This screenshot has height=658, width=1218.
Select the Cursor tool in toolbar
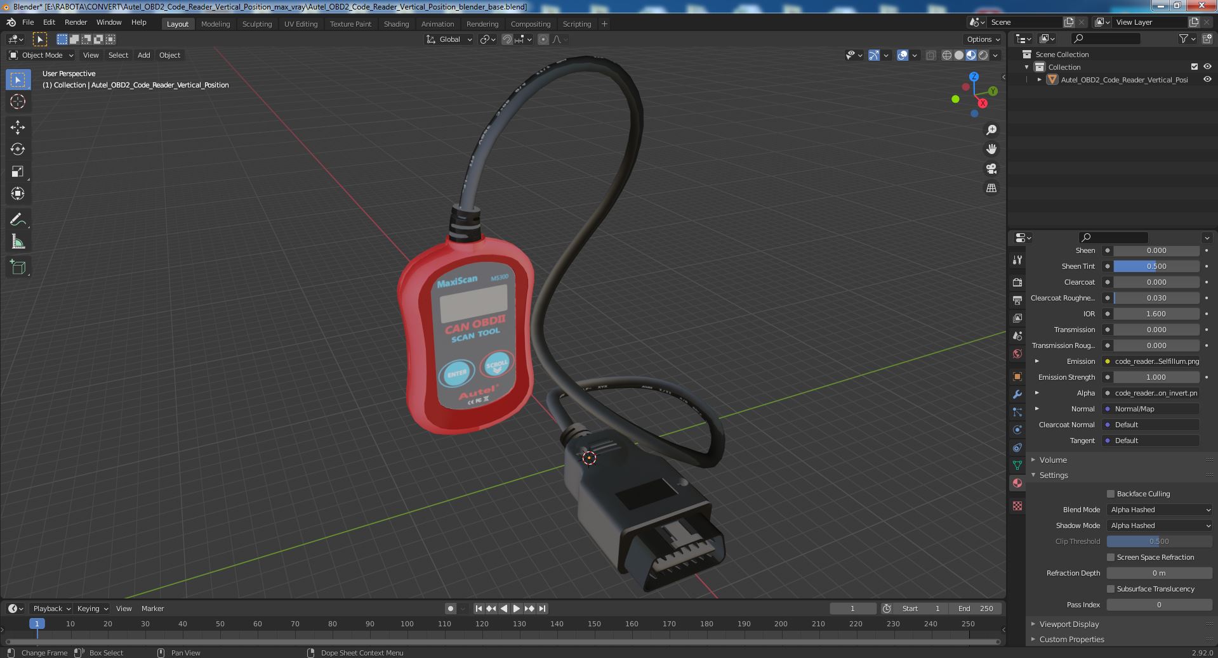pyautogui.click(x=18, y=101)
